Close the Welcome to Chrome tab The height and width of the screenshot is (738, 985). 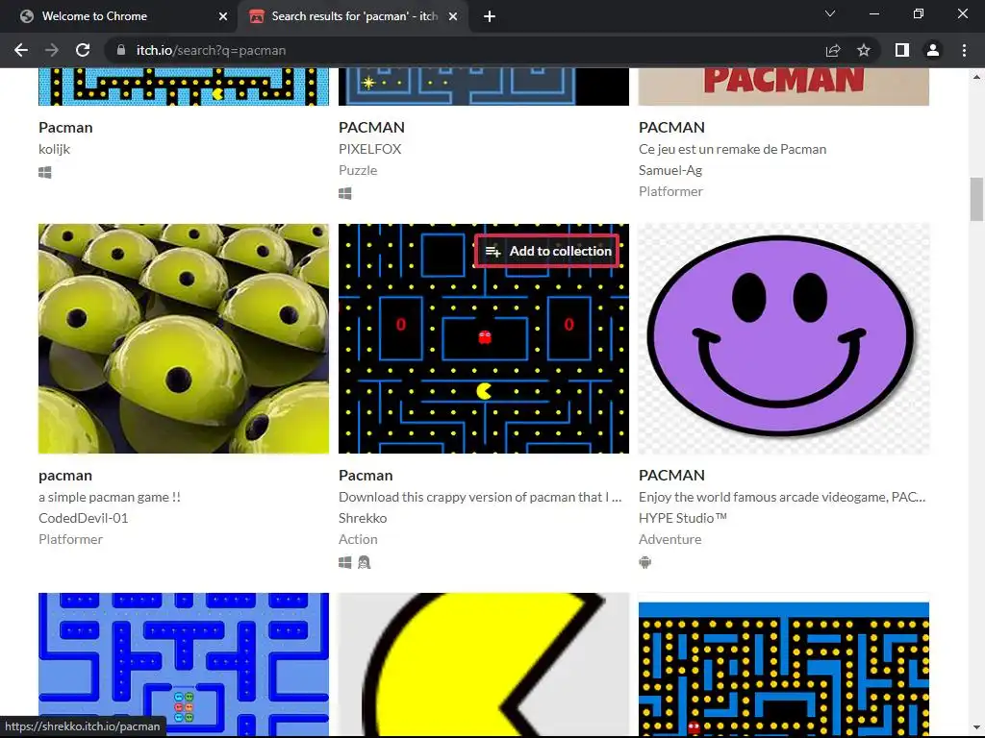[x=223, y=16]
